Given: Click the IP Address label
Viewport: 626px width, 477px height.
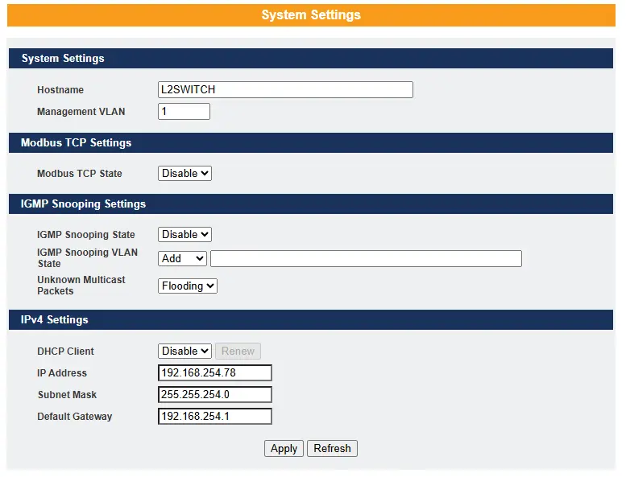Looking at the screenshot, I should [x=62, y=373].
